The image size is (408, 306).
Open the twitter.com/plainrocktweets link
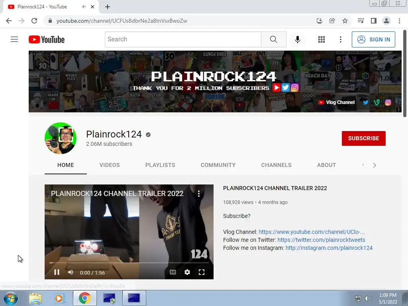[x=321, y=239]
